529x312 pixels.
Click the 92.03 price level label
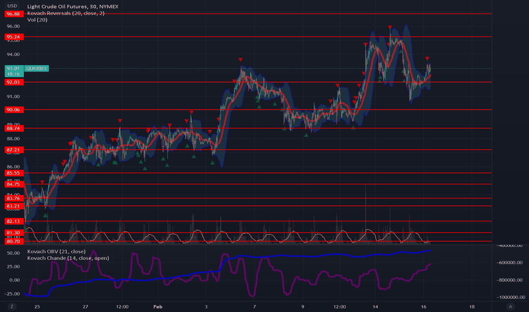pyautogui.click(x=14, y=82)
